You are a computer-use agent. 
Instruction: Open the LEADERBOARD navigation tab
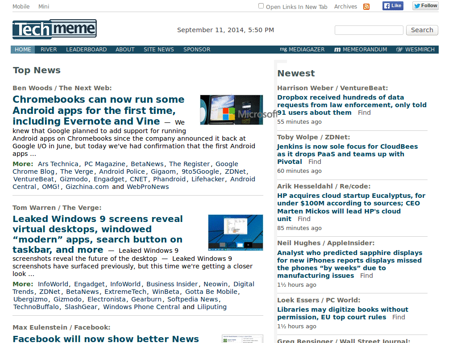click(86, 50)
